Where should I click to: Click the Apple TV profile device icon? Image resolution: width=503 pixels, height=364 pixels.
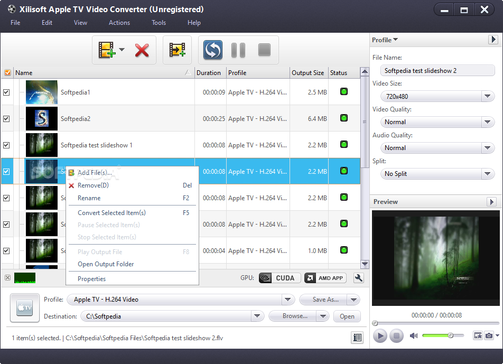coord(25,307)
